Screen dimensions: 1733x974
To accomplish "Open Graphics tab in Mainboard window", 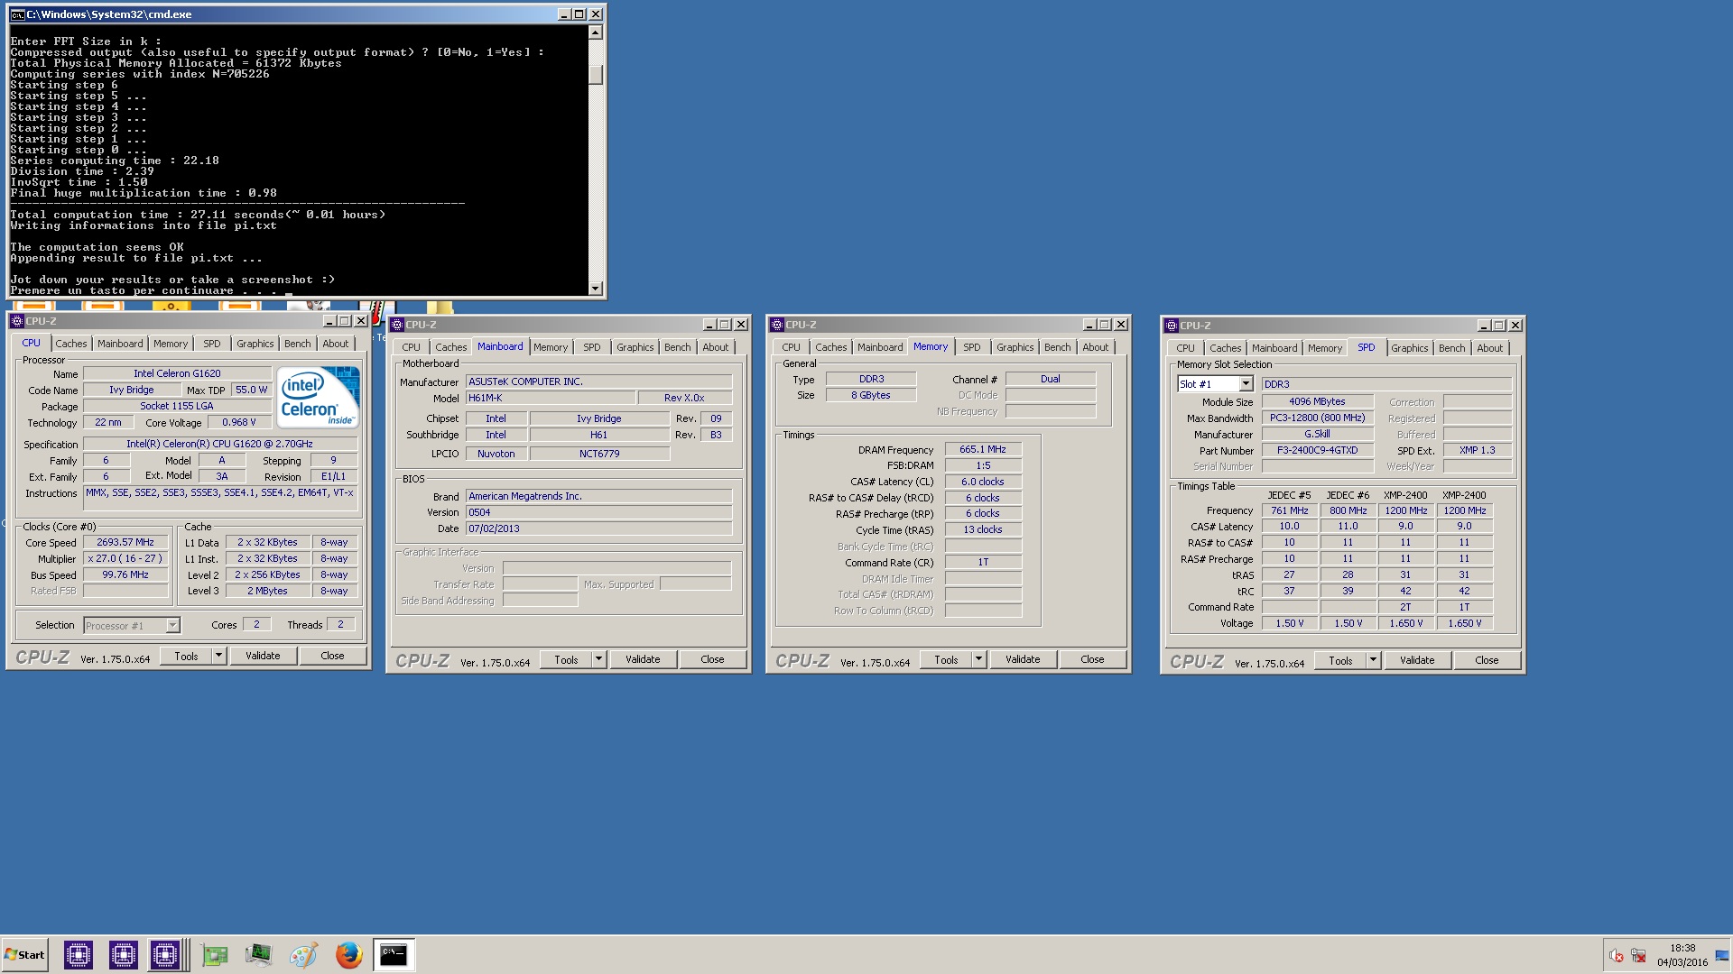I will coord(635,347).
